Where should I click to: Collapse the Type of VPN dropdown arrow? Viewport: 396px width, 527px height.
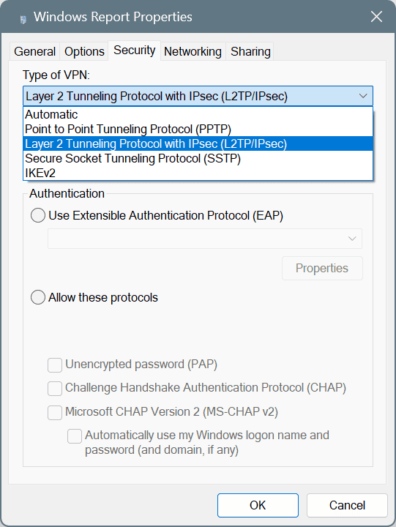point(363,96)
